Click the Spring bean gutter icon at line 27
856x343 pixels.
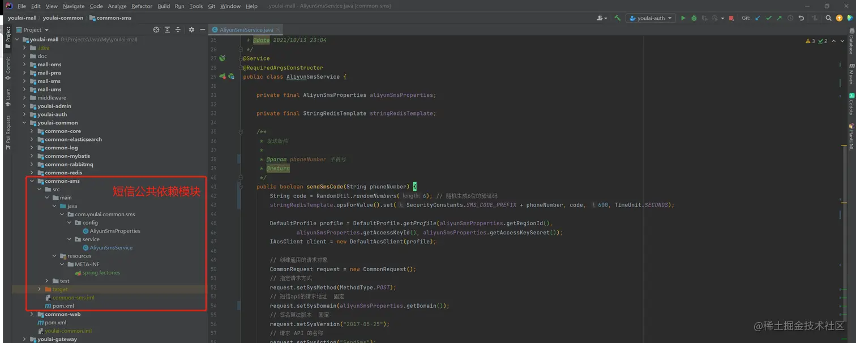coord(222,58)
